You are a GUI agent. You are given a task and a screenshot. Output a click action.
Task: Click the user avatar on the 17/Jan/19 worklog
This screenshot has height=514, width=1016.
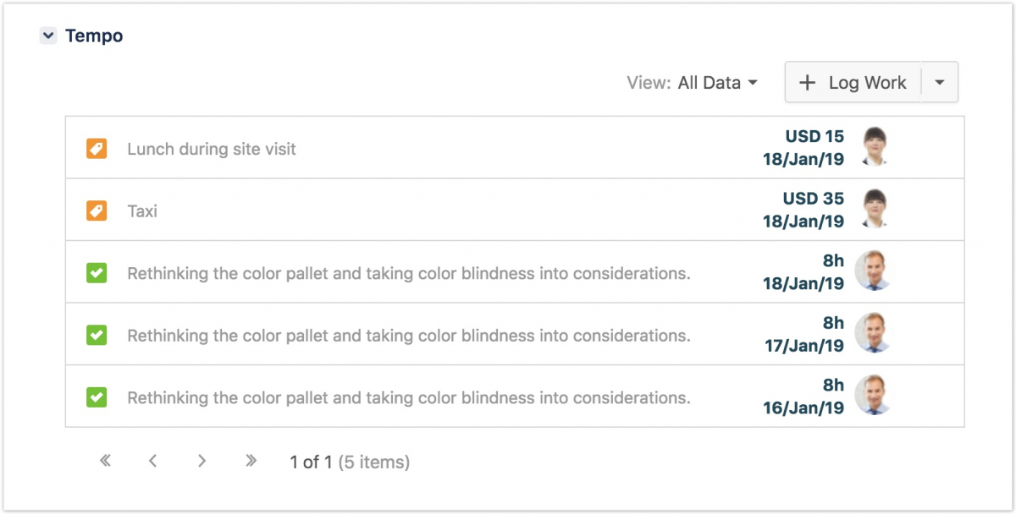873,333
